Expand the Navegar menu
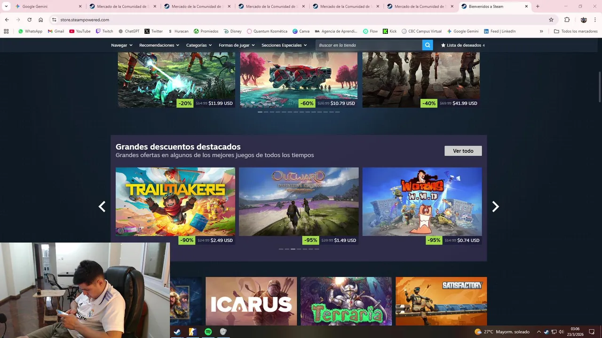 (x=122, y=45)
